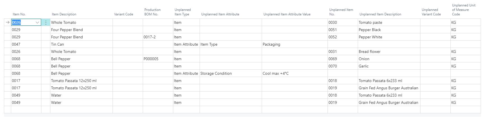484x117 pixels.
Task: Open the Unplanned Item Description column header
Action: click(380, 14)
